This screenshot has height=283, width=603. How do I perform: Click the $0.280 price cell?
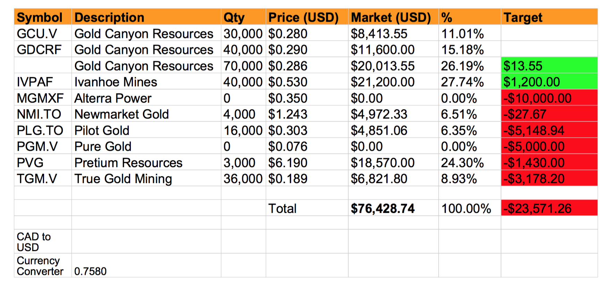307,33
